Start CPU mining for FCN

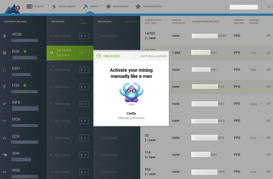click(60, 87)
